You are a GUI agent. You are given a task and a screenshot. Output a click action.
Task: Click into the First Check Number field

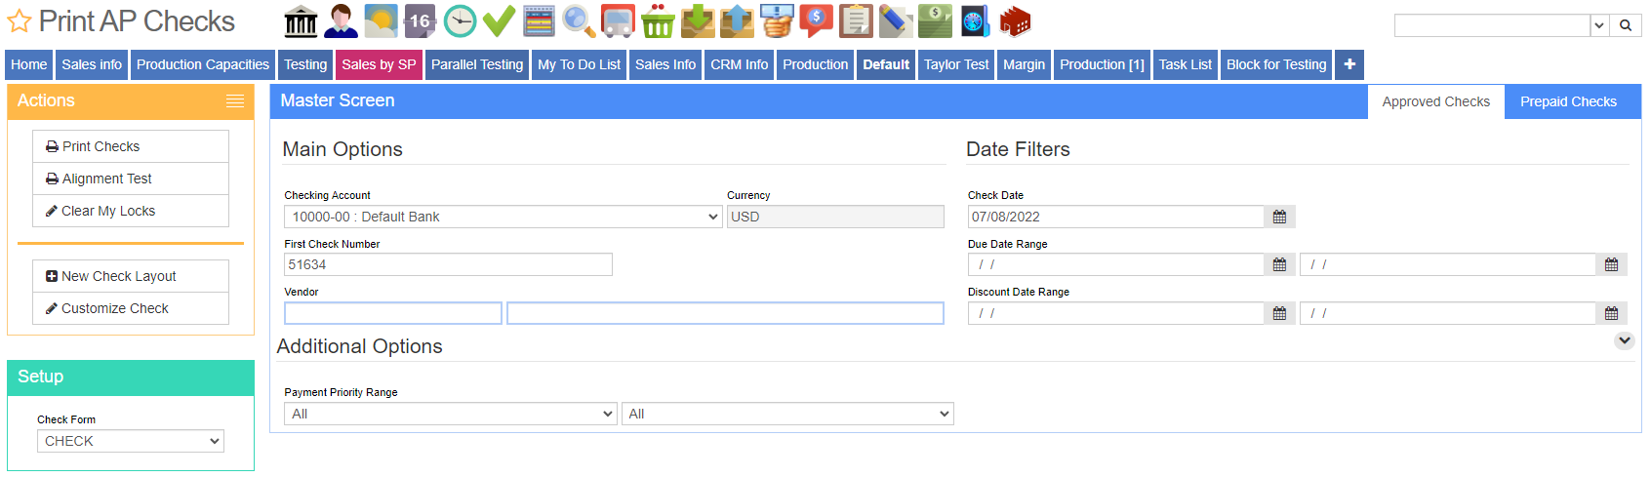448,264
